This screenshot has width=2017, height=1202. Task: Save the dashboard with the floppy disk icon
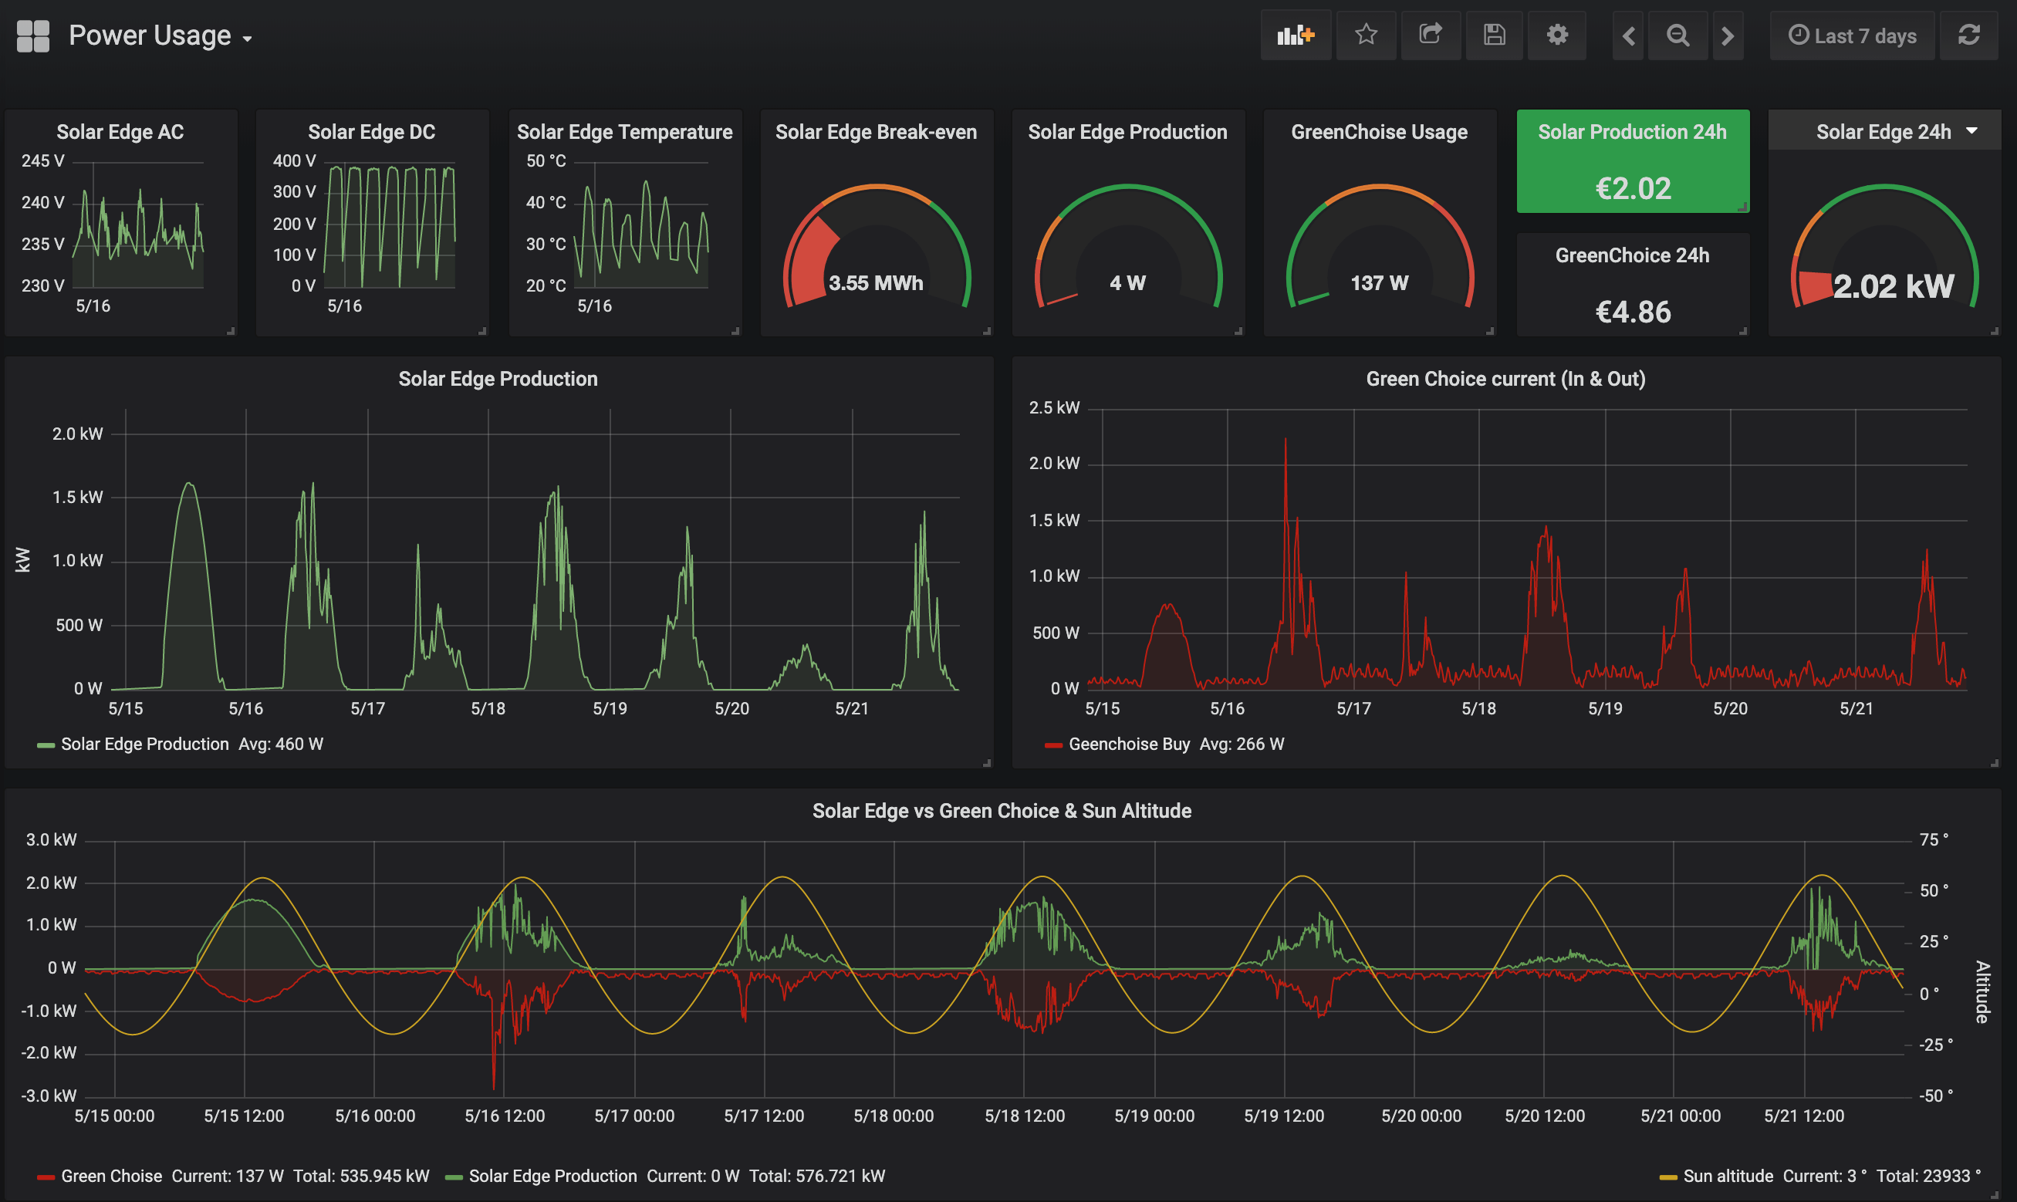tap(1495, 35)
